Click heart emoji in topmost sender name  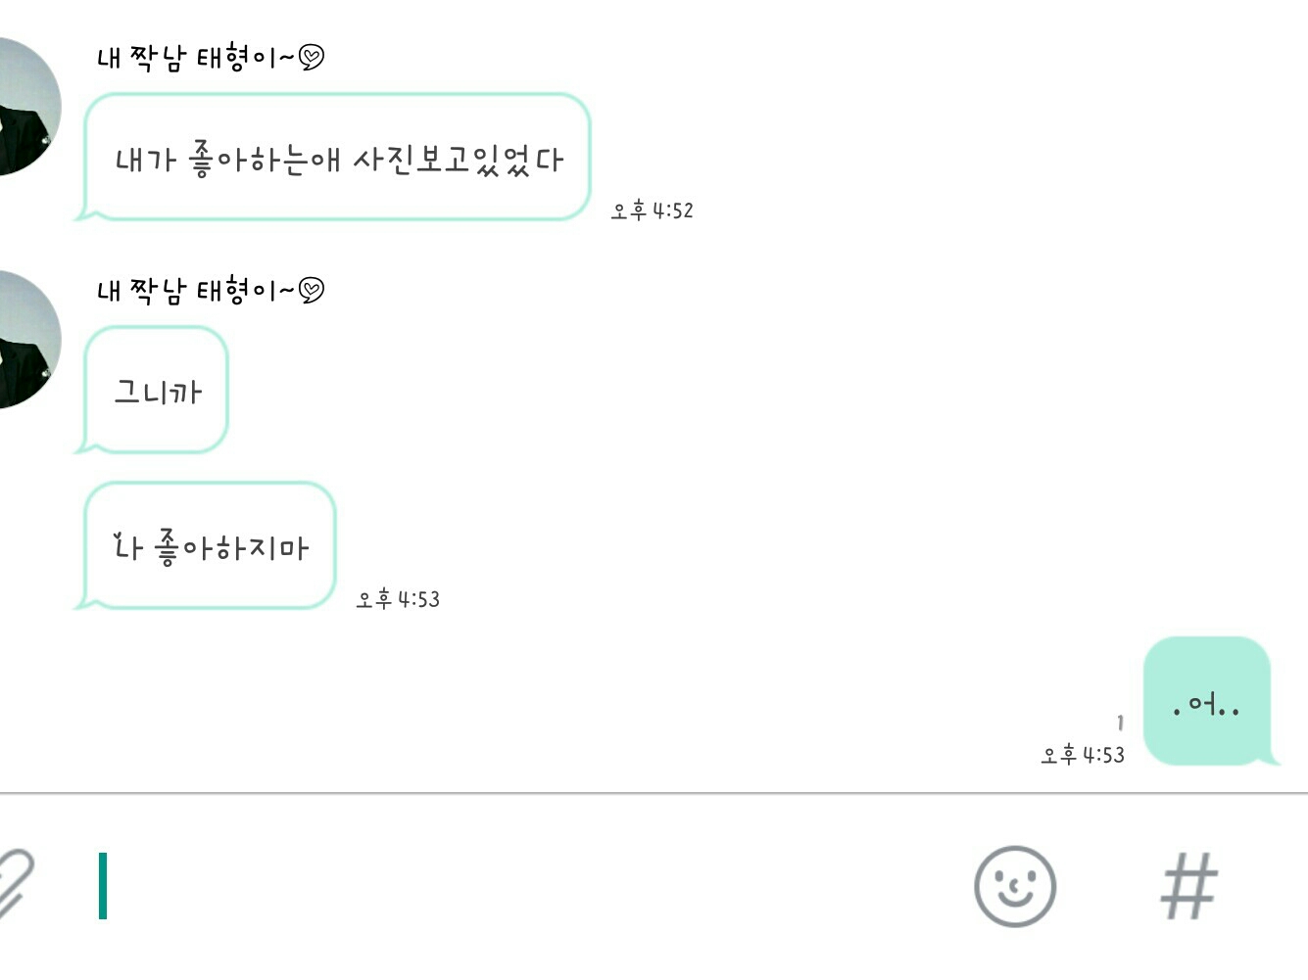click(x=312, y=58)
